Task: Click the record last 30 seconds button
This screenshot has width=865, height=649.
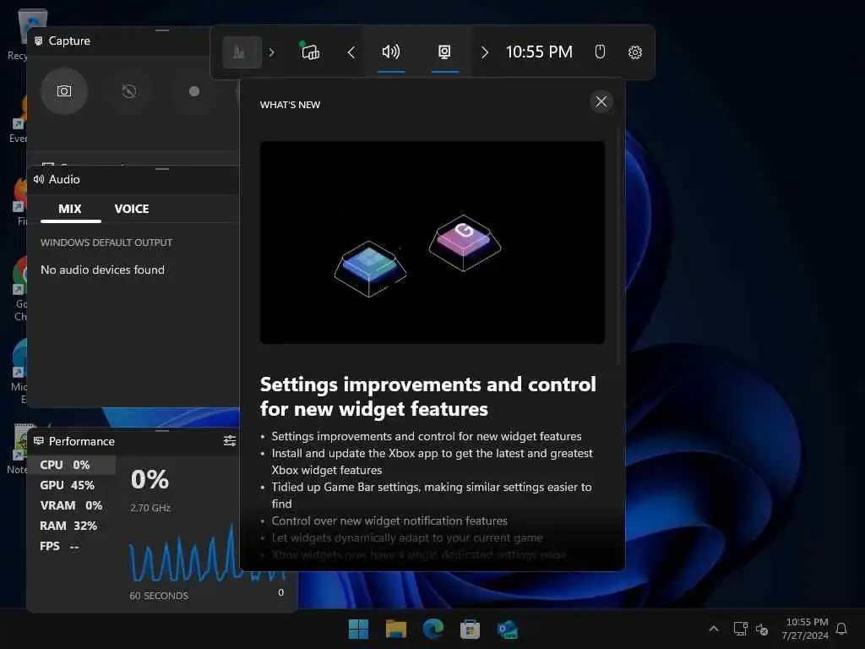Action: pos(129,91)
